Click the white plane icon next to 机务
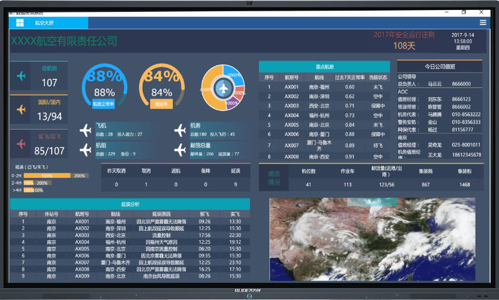The width and height of the screenshot is (499, 300). tap(180, 130)
